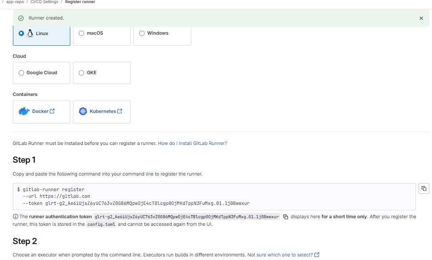Click the --token line in command block

tap(136, 203)
